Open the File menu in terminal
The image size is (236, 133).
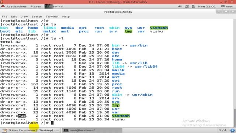pos(4,17)
